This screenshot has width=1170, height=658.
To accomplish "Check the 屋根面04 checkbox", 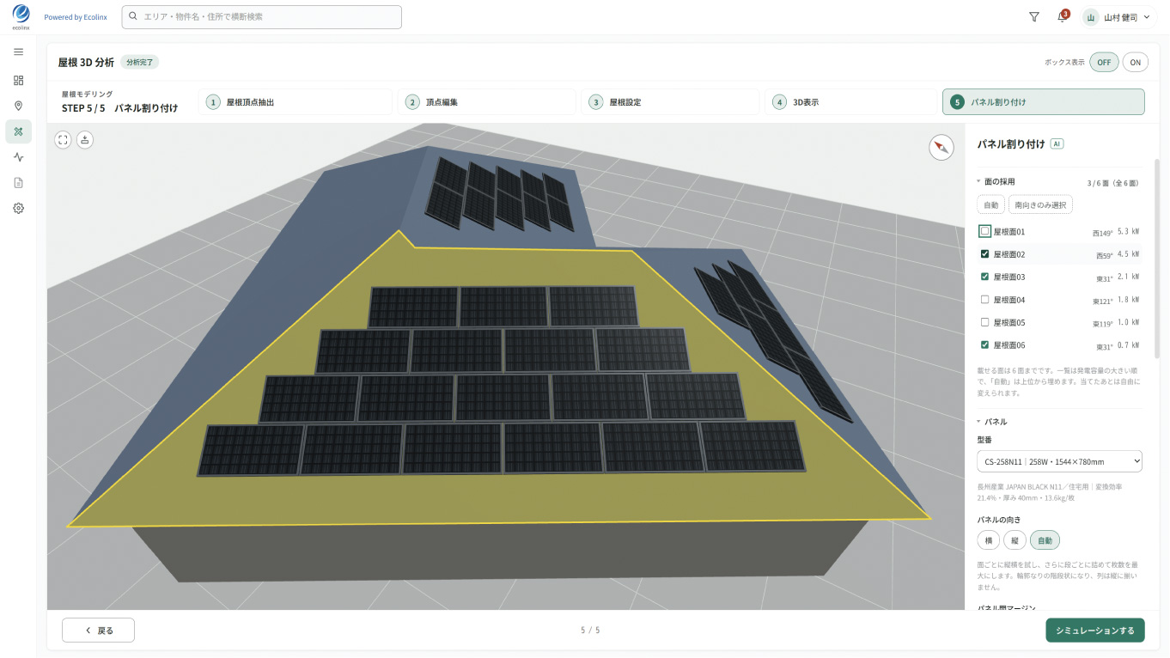I will (984, 300).
